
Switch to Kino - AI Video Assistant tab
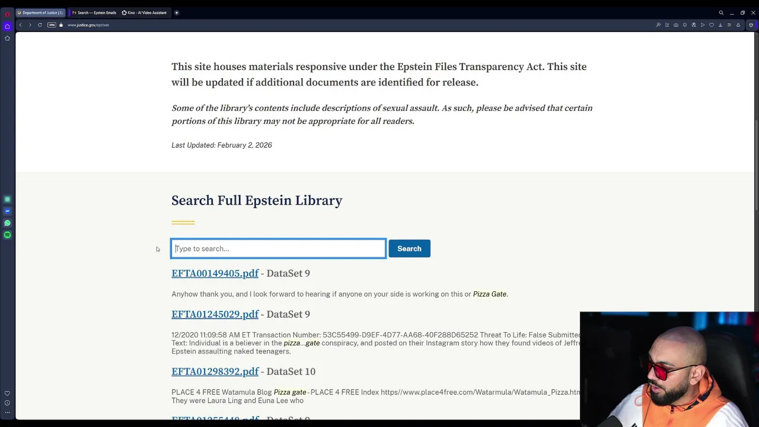[x=145, y=12]
